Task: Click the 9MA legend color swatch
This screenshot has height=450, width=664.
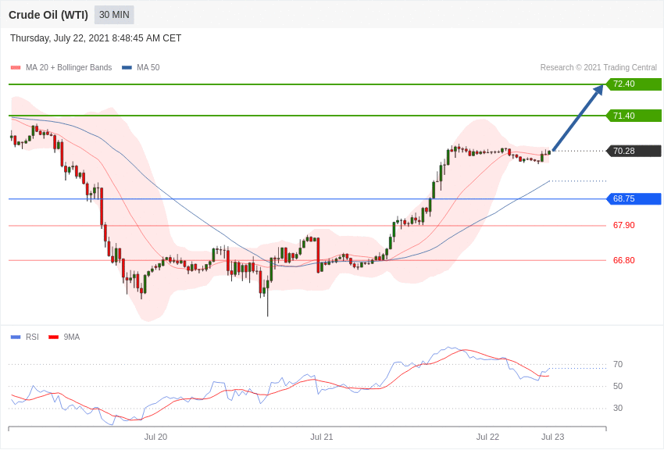Action: click(53, 337)
